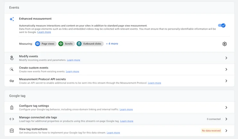The image size is (238, 139).
Task: Open the View tag instructions title
Action: (x=33, y=129)
